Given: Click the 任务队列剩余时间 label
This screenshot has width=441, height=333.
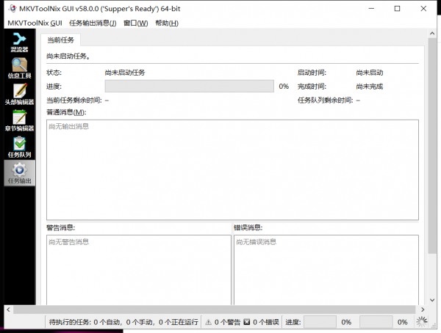Looking at the screenshot, I should pyautogui.click(x=326, y=100).
